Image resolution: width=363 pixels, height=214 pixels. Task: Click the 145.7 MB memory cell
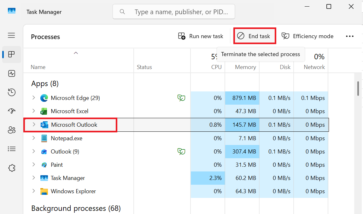pyautogui.click(x=242, y=125)
